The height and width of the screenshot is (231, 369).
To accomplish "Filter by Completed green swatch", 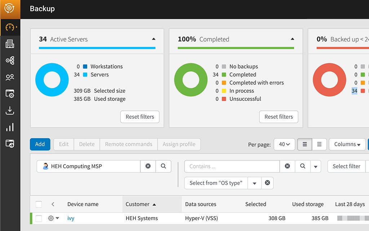I will [224, 74].
